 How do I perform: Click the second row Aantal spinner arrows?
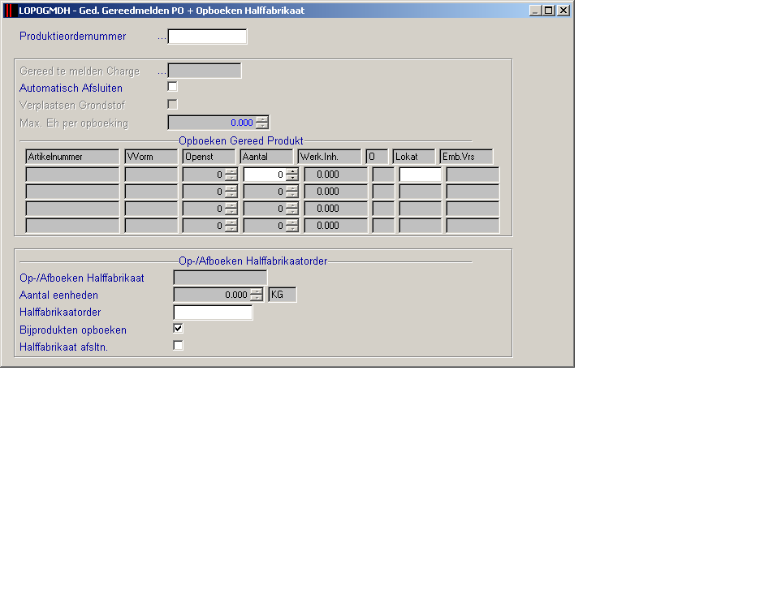coord(292,192)
